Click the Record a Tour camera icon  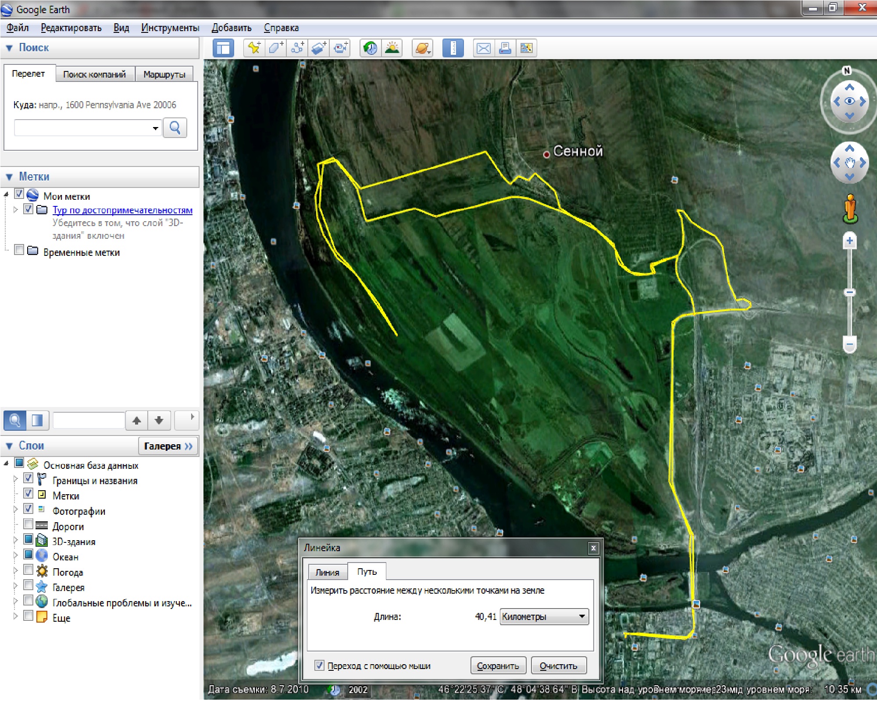[340, 48]
